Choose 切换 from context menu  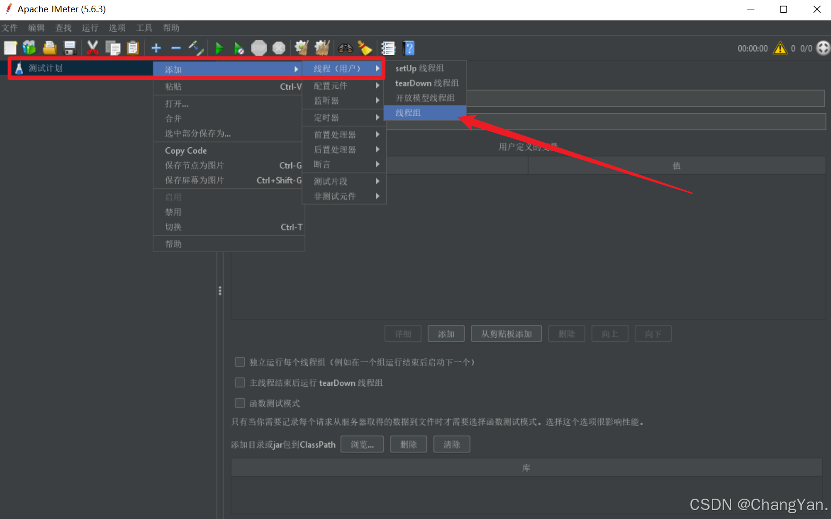click(229, 227)
